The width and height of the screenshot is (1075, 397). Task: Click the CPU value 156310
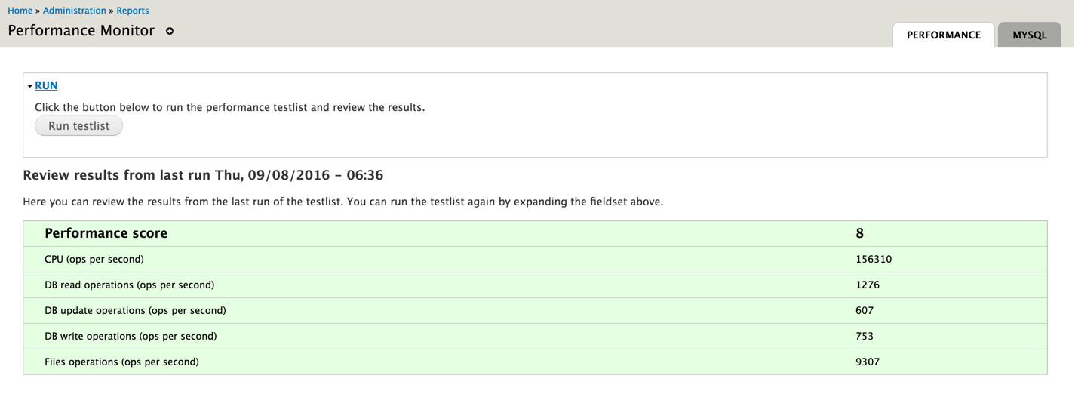[x=874, y=259]
